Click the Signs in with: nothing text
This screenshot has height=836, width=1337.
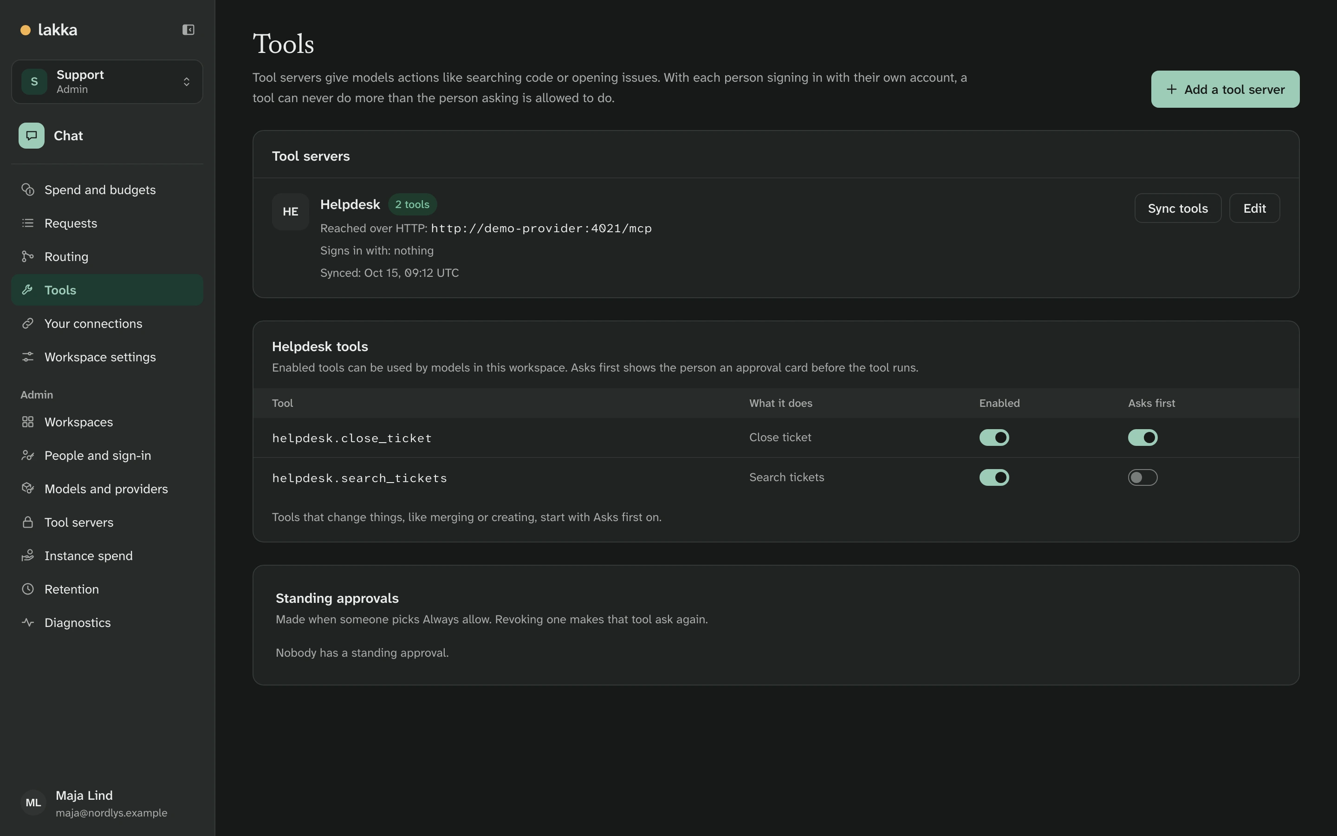tap(377, 250)
